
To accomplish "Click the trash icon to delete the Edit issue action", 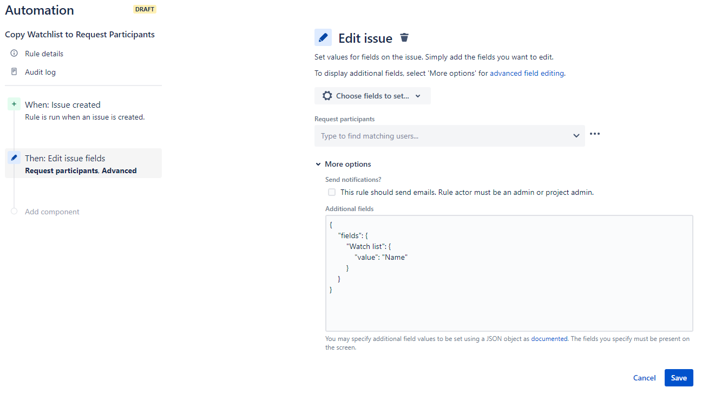I will click(404, 37).
